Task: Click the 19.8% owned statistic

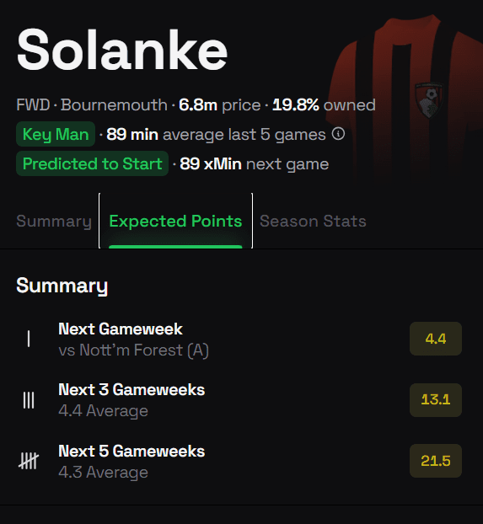Action: 324,105
